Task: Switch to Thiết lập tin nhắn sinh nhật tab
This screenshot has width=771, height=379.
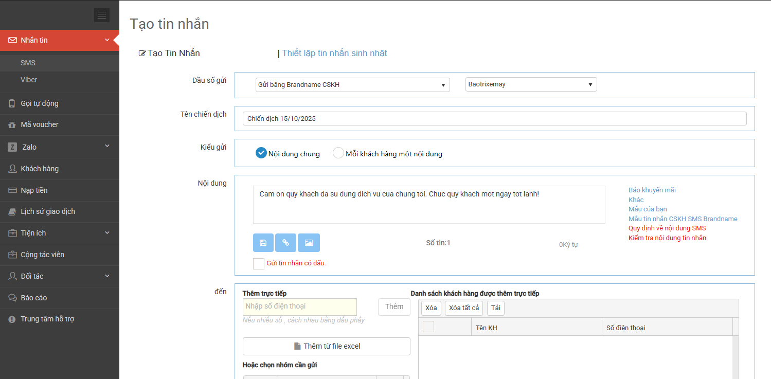Action: (334, 53)
